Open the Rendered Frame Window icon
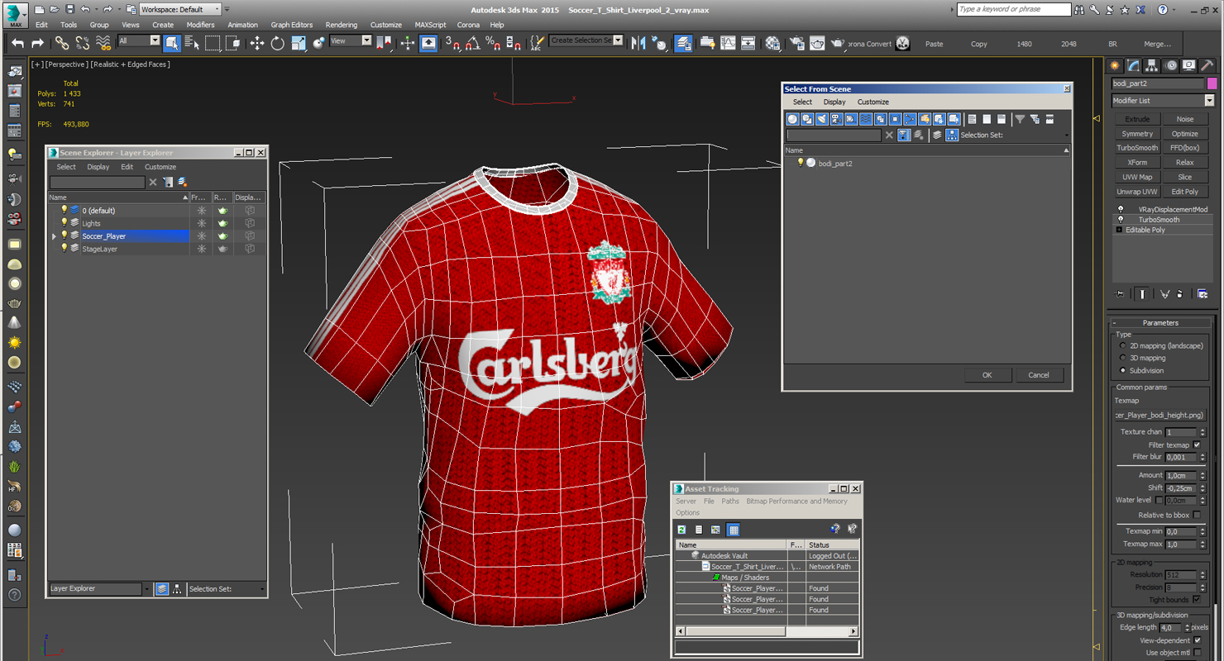1224x661 pixels. point(817,43)
